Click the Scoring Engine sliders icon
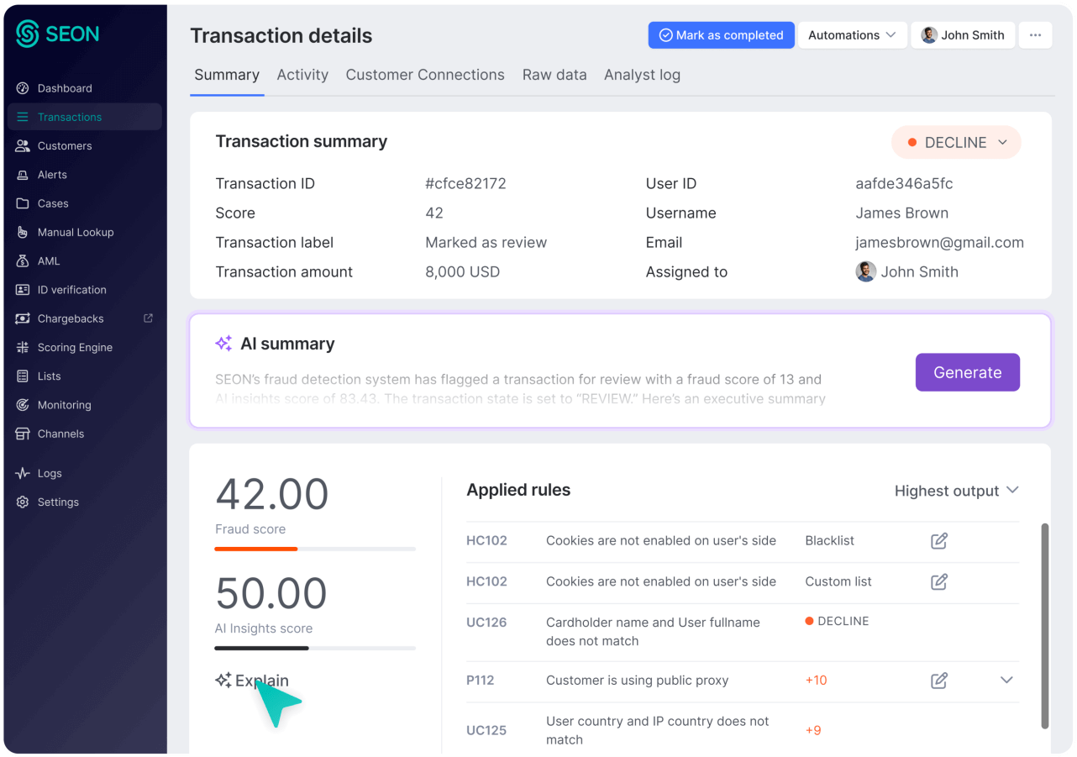 coord(23,347)
